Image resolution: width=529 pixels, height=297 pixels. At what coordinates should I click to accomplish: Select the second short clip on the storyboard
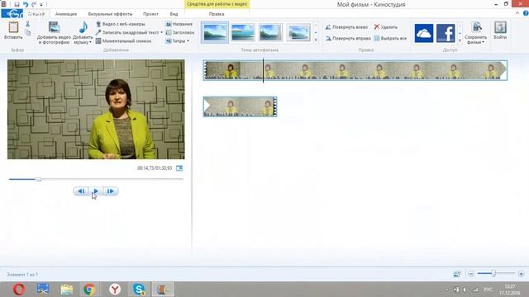[241, 106]
